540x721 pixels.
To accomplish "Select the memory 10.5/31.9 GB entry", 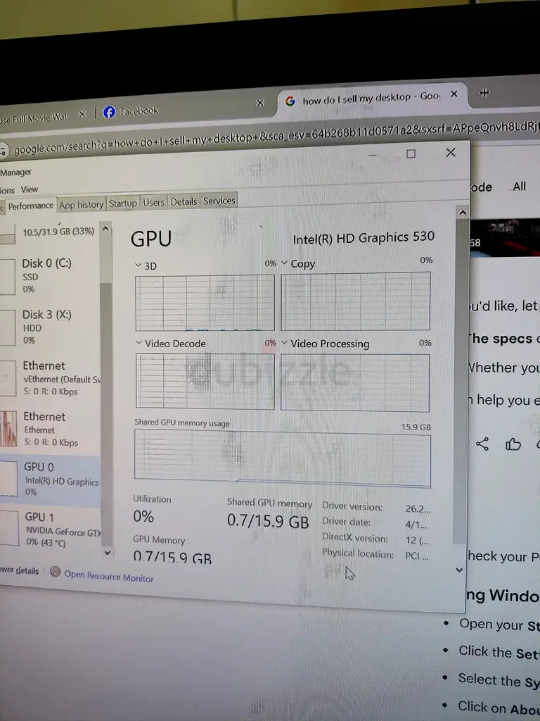I will (x=50, y=232).
